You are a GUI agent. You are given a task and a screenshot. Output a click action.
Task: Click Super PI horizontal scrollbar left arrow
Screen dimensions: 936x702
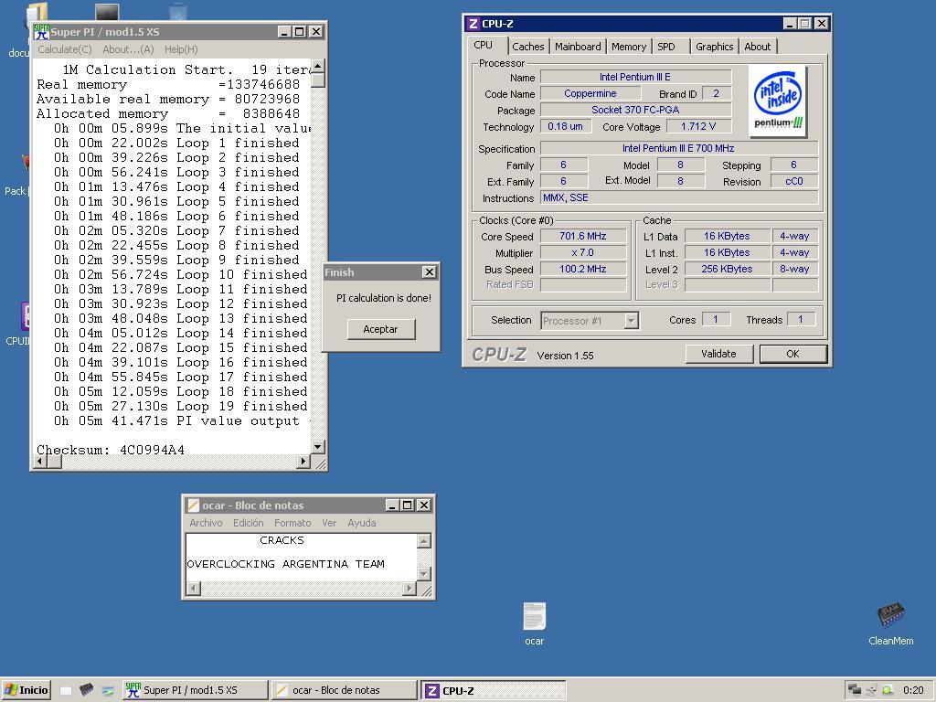click(x=40, y=461)
